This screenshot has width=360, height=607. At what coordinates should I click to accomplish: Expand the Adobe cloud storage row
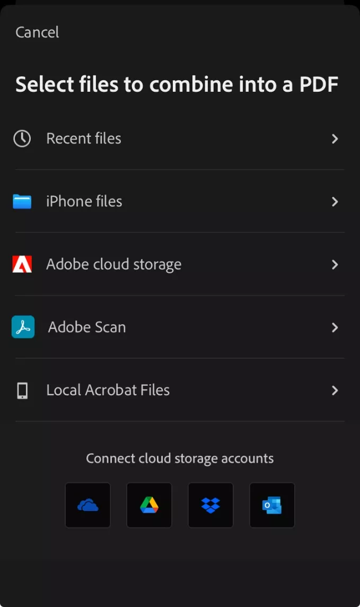pyautogui.click(x=335, y=264)
